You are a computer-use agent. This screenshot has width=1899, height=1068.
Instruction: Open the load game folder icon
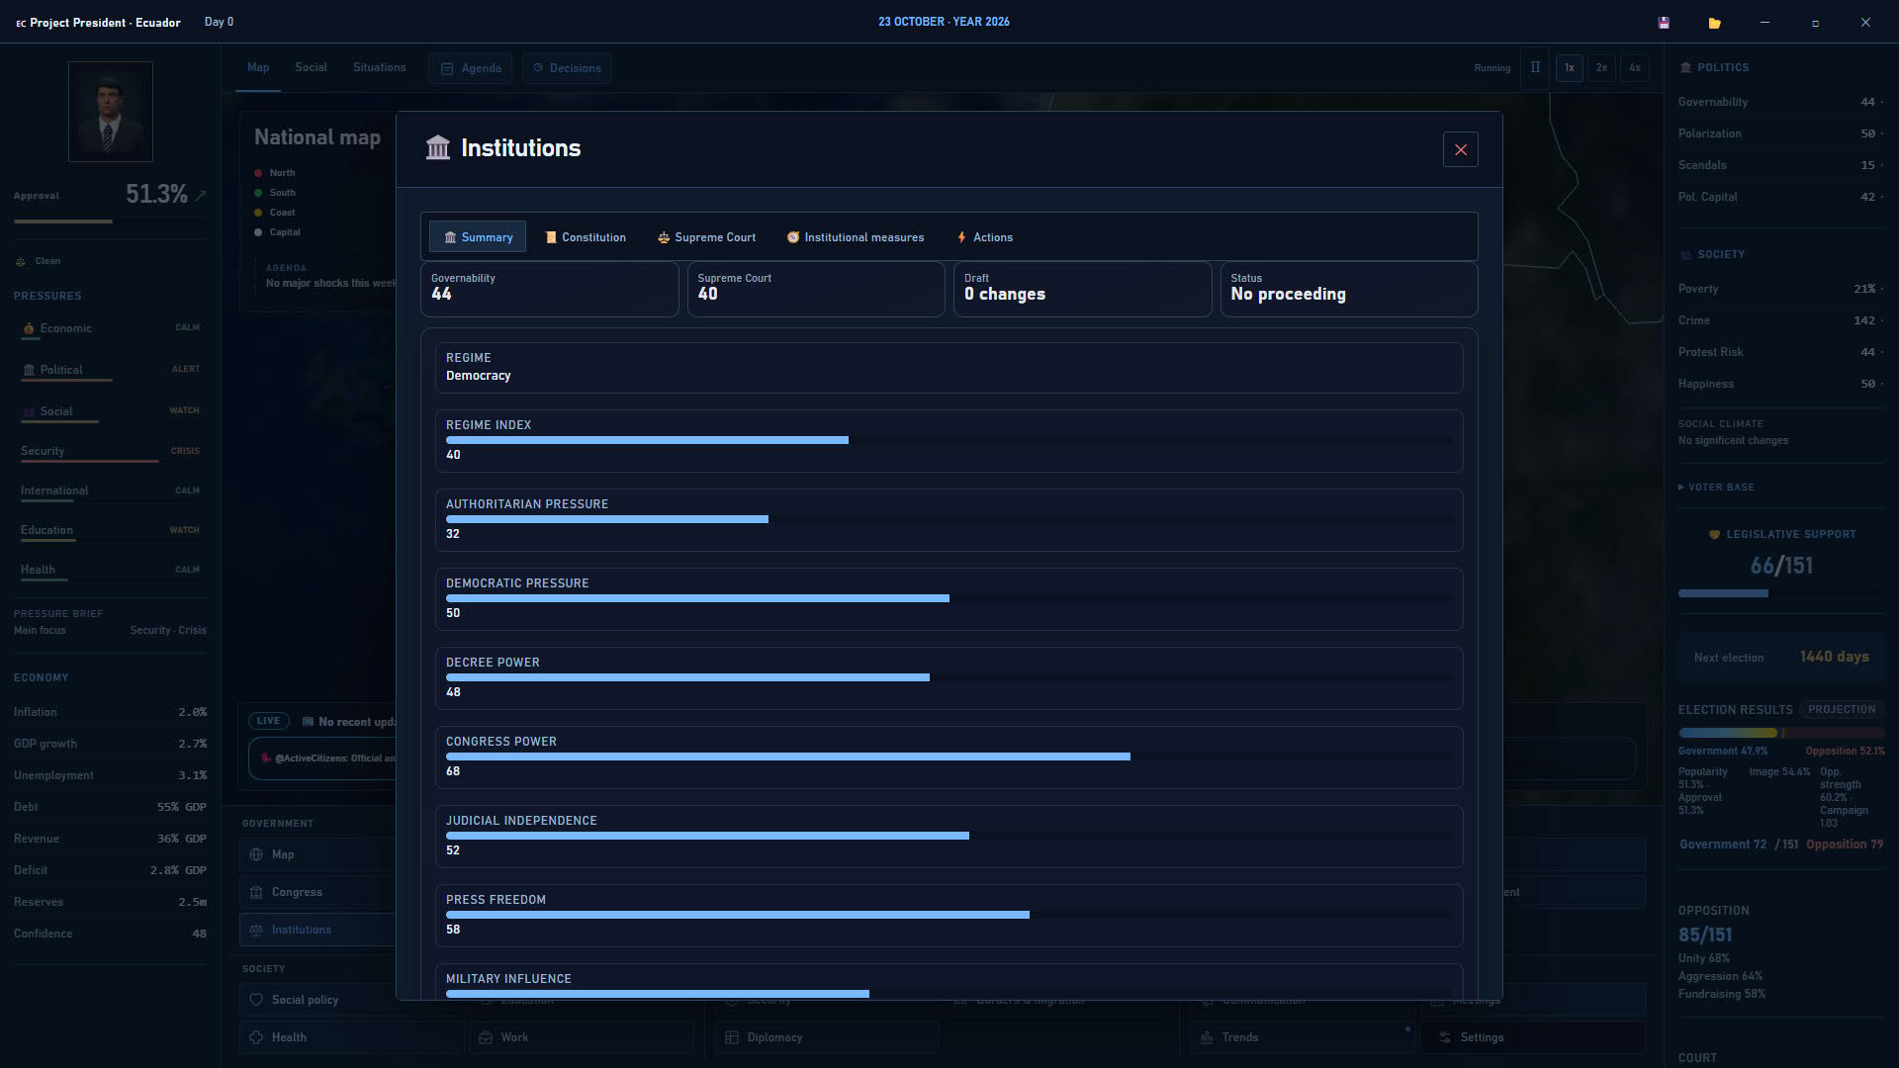tap(1714, 23)
